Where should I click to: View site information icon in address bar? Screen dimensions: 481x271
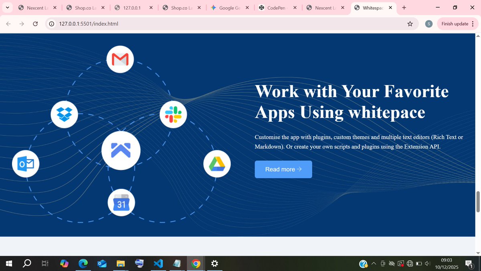[52, 24]
